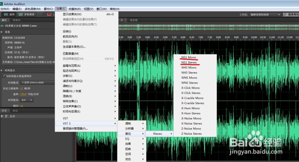Click the 速率 value 120.0

pyautogui.click(x=23, y=94)
